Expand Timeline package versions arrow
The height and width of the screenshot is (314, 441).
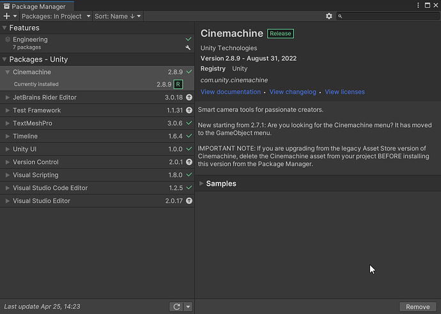[x=8, y=136]
